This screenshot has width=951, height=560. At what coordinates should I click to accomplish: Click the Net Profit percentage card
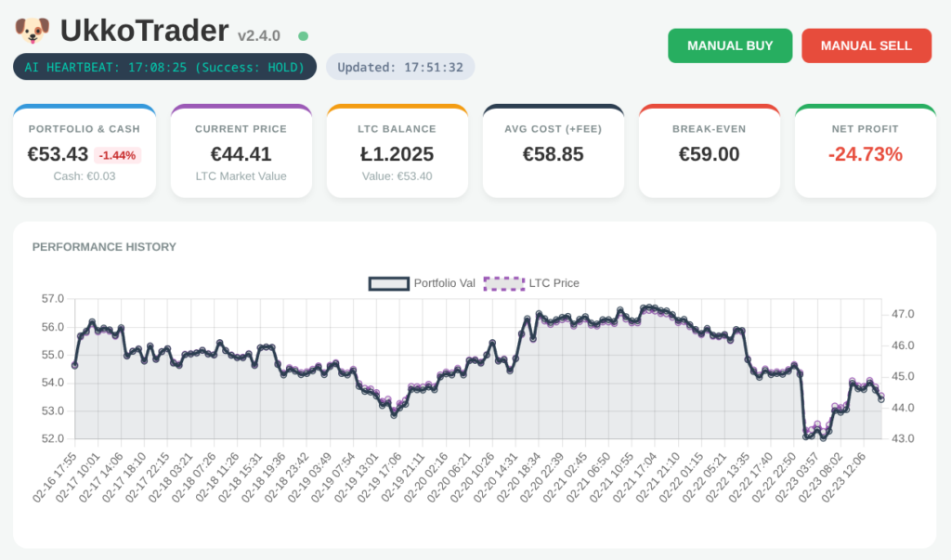[x=865, y=149]
